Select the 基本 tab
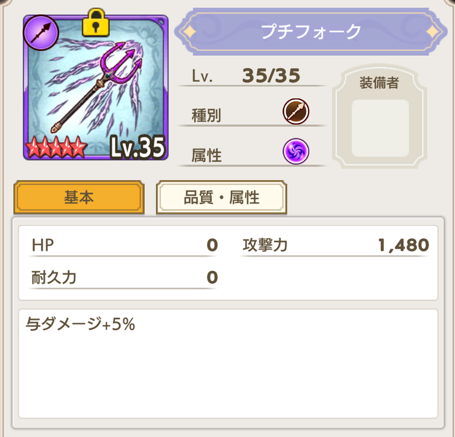 79,197
